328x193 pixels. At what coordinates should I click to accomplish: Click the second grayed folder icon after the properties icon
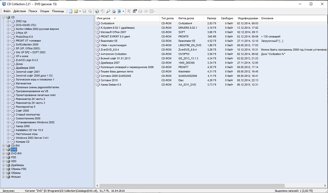146,11
